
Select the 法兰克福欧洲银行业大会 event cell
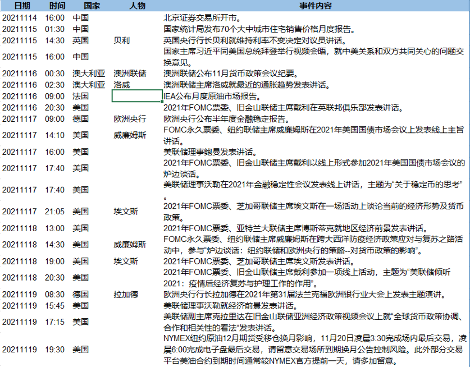tap(305, 294)
